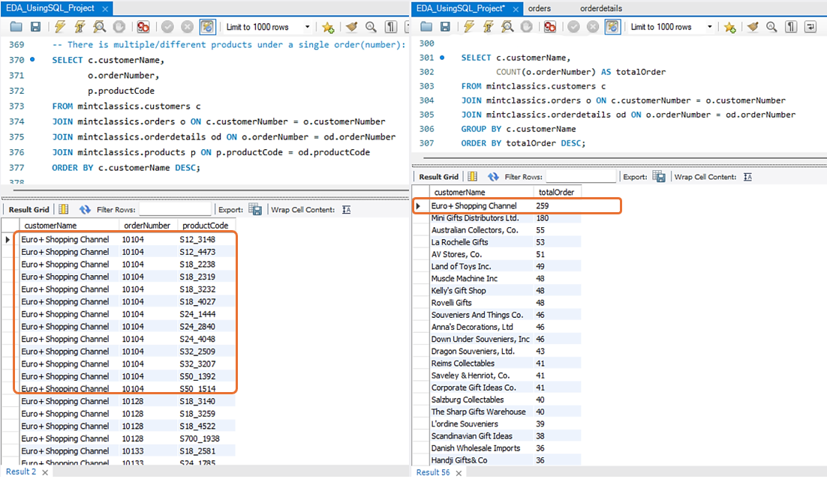Open find panel via left toolbar magnifier

click(x=371, y=26)
